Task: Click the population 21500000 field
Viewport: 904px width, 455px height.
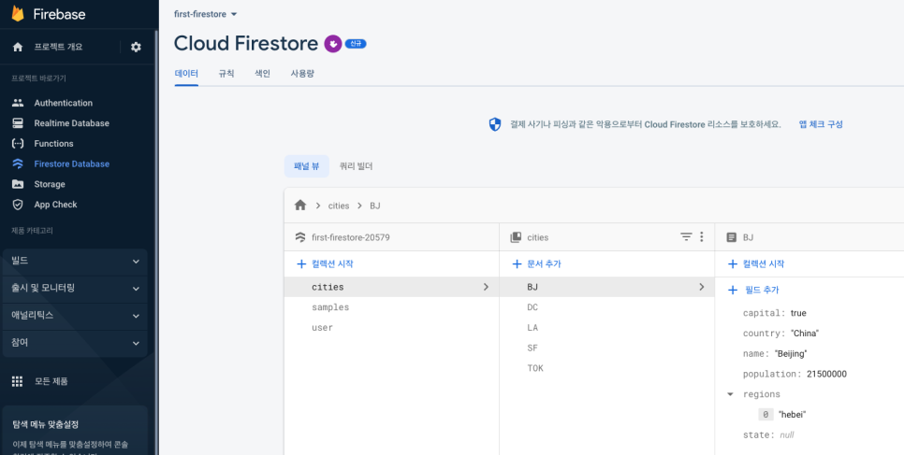Action: 795,374
